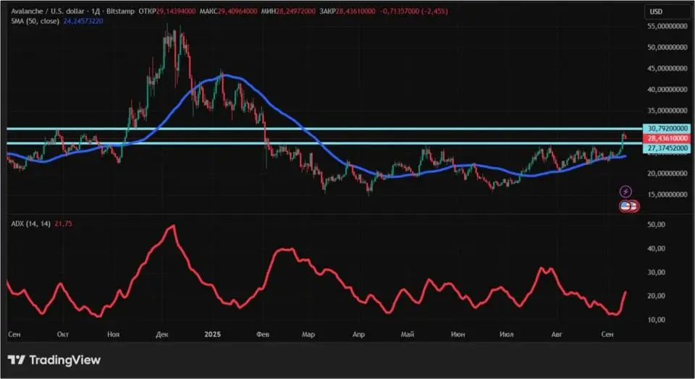Screen dimensions: 695x379
Task: Click the Дек label on the time axis
Action: point(162,335)
